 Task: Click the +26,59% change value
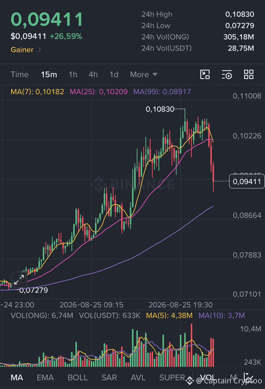[66, 36]
